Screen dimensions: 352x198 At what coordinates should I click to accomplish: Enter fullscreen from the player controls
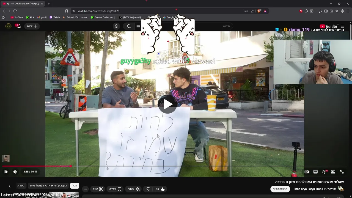(x=342, y=172)
